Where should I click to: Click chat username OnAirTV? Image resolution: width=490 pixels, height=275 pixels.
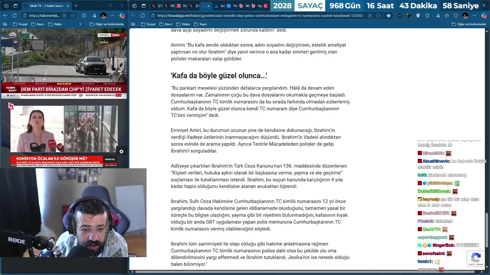431,230
